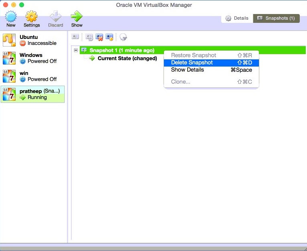Select Snapshot 1 (1 minute ago) row

pos(193,50)
